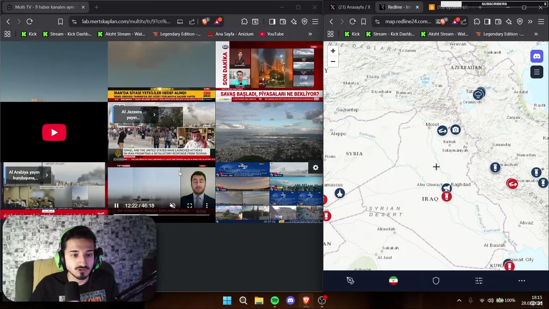Expand the Al Jazeera channel title chevron
The image size is (549, 309).
pos(154,115)
